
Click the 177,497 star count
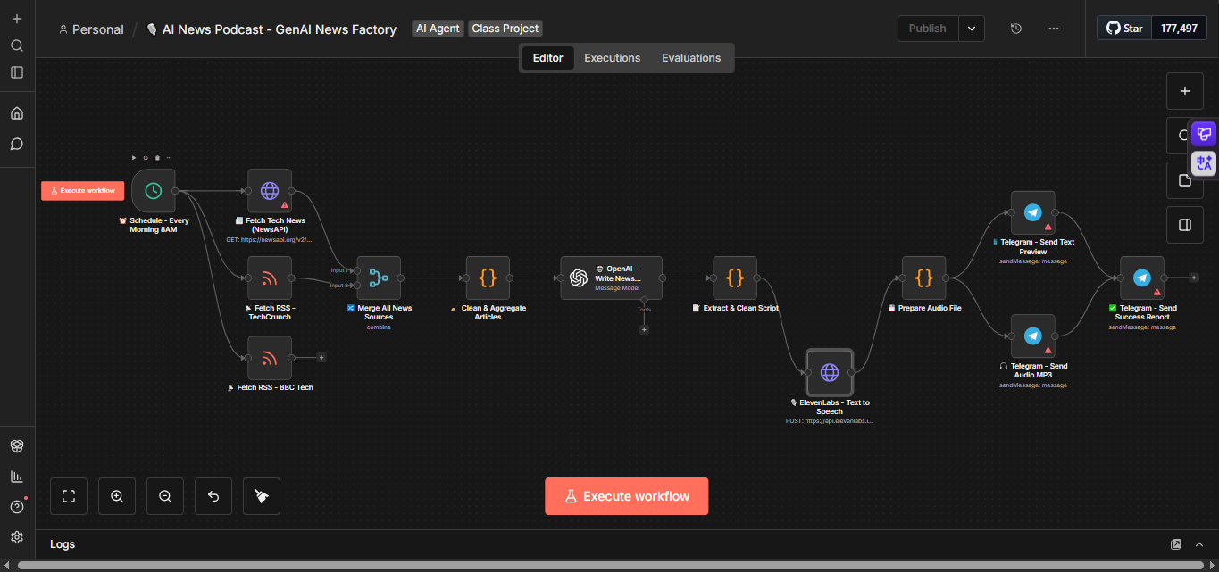[x=1179, y=29]
